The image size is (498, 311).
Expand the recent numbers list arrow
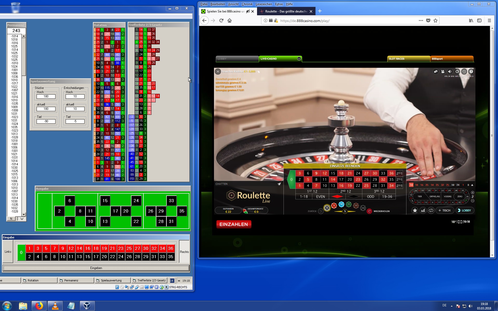click(472, 185)
